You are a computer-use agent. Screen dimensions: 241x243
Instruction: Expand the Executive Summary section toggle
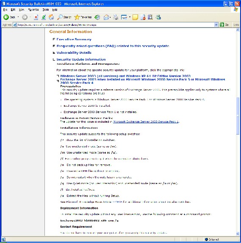click(54, 39)
